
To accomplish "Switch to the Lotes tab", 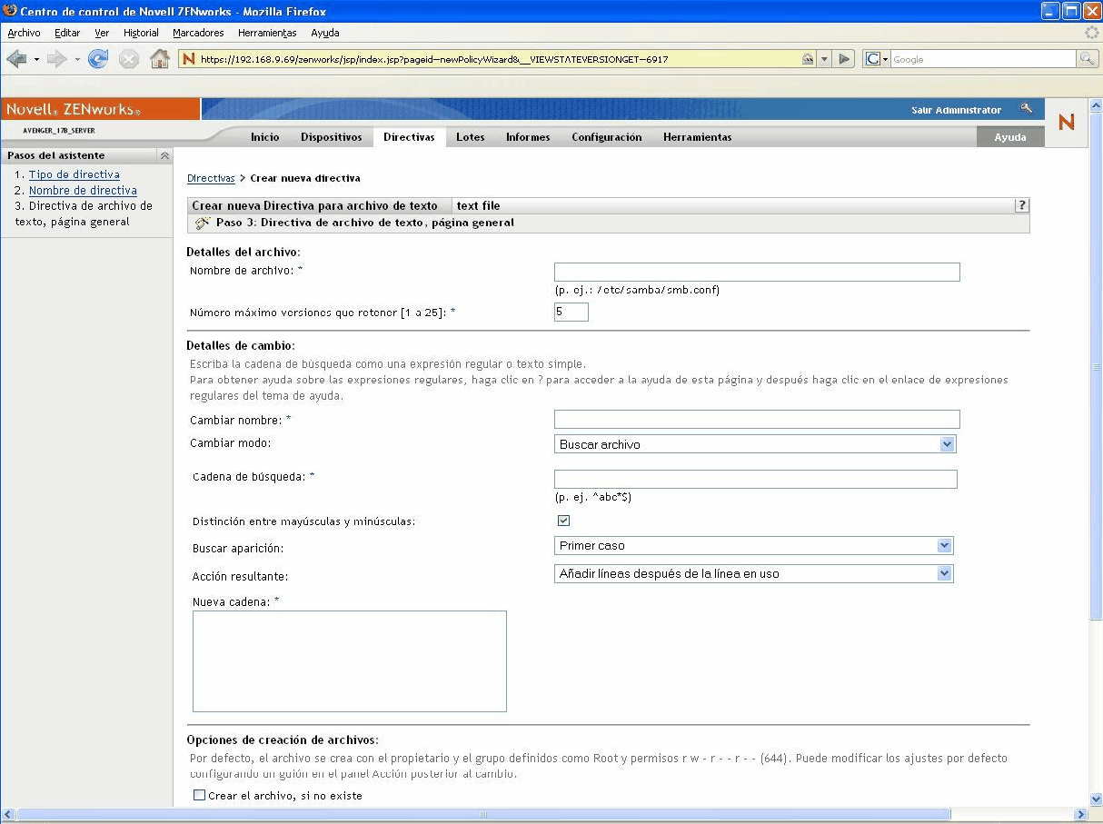I will 471,137.
